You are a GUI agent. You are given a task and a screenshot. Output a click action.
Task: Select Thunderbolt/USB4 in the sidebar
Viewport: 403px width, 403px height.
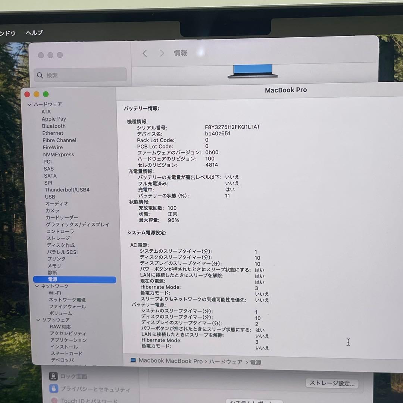coord(67,190)
